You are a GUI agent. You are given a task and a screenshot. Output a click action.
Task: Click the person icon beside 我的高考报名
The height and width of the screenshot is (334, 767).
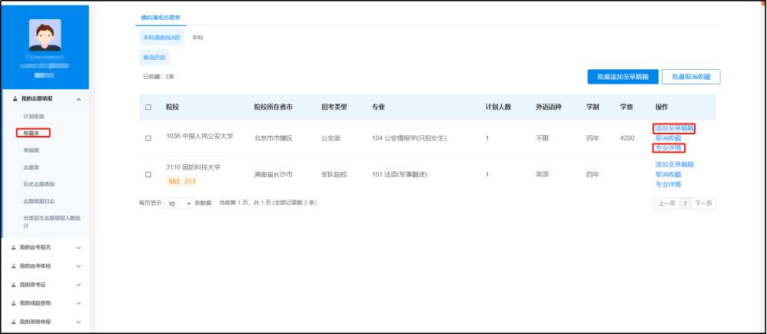coord(17,247)
